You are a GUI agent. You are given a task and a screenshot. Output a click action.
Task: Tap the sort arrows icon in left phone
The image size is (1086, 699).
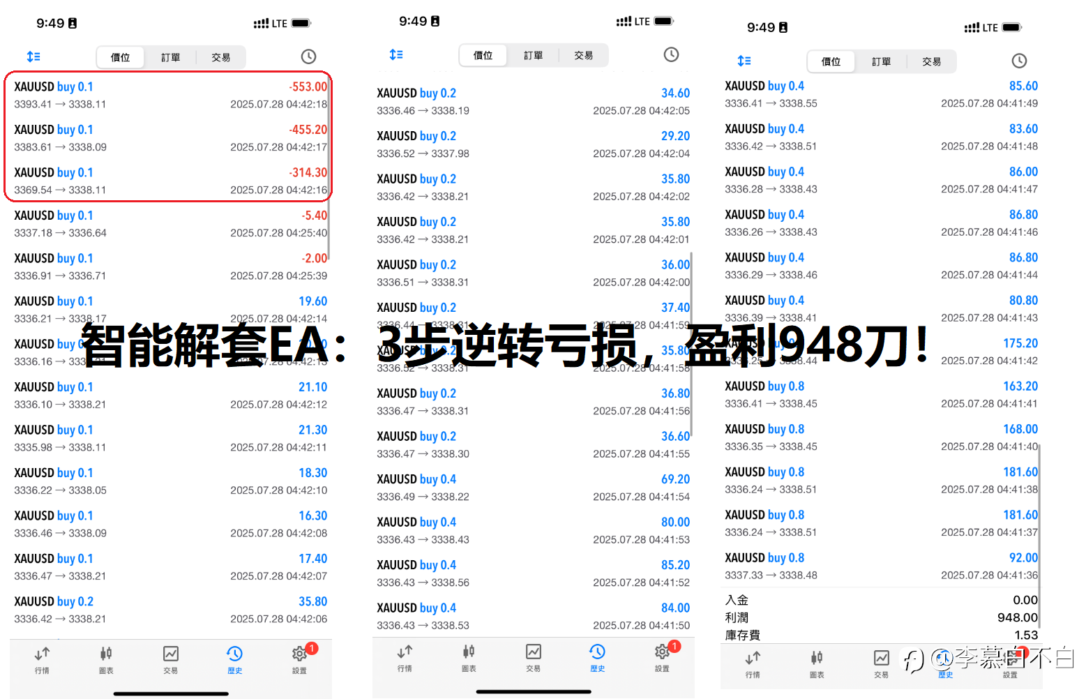click(33, 57)
